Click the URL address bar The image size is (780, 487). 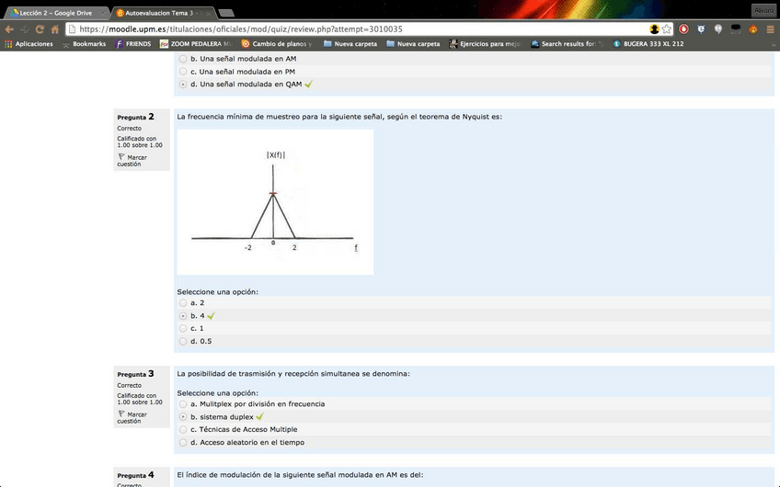[x=358, y=29]
